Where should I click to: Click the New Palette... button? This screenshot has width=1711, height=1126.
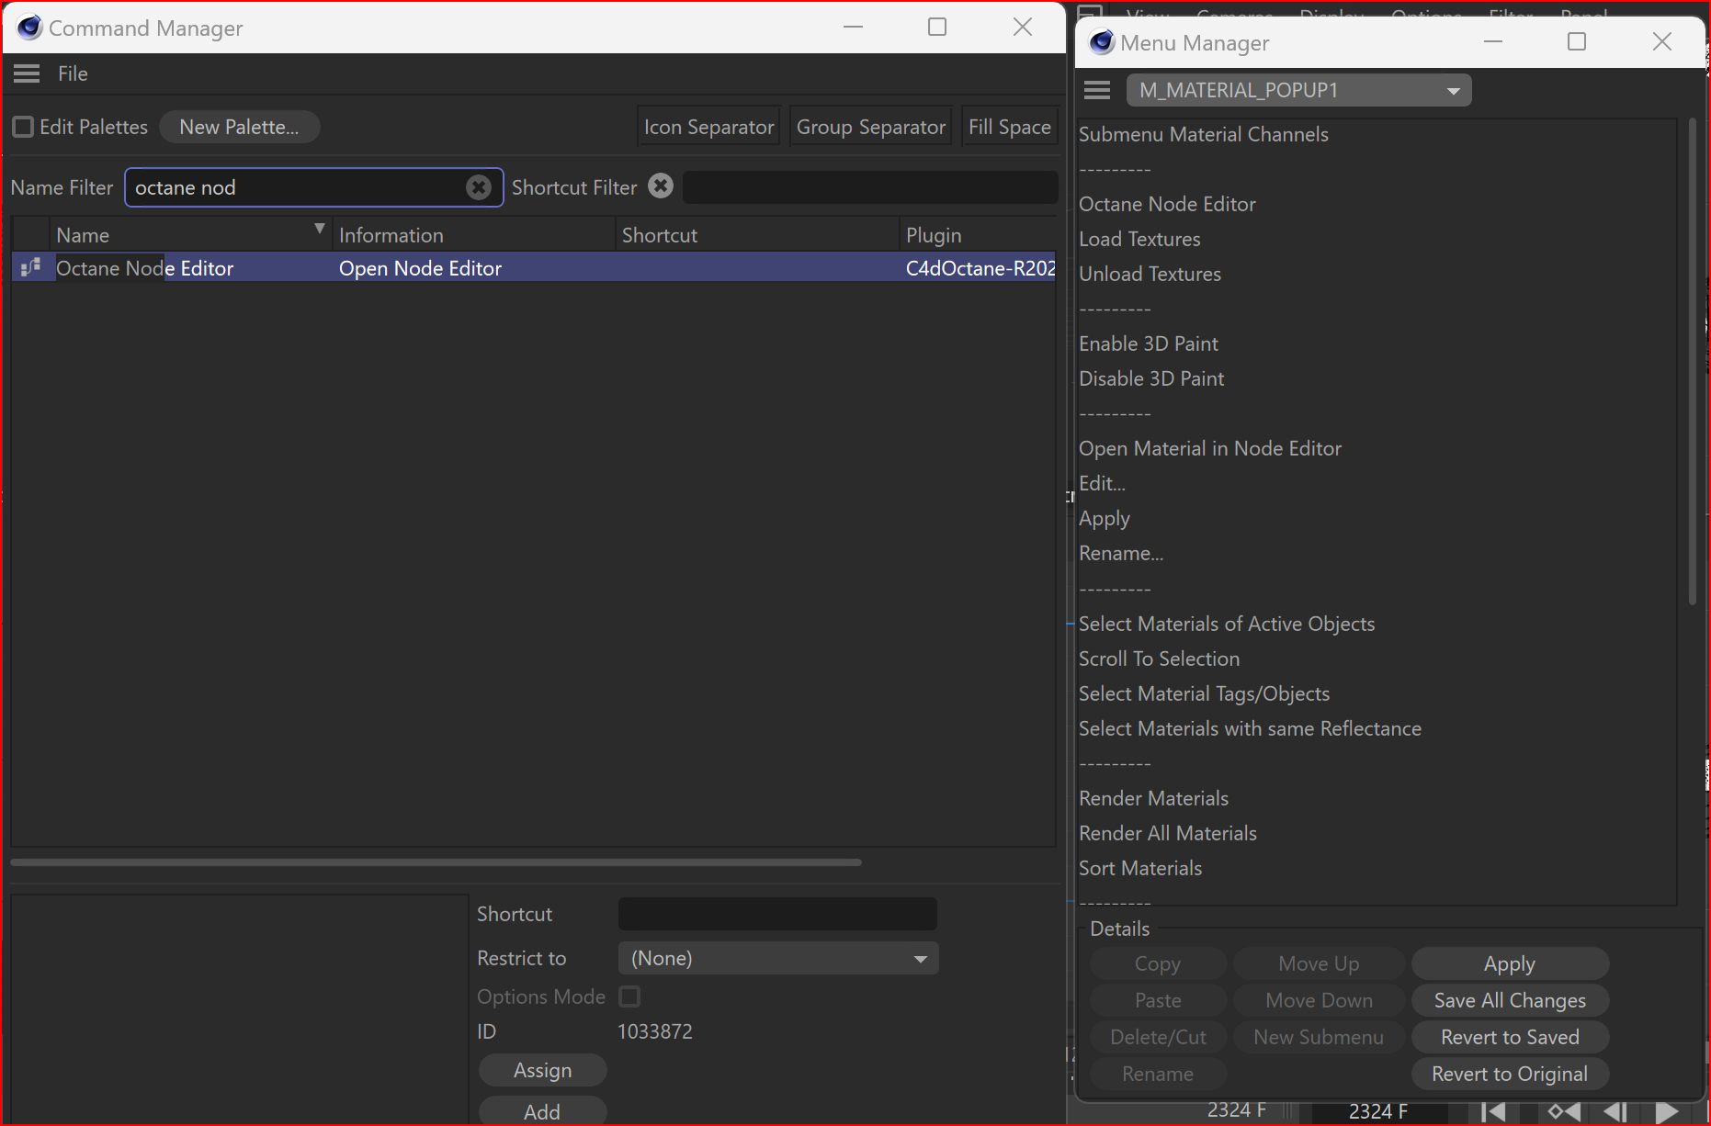(239, 127)
